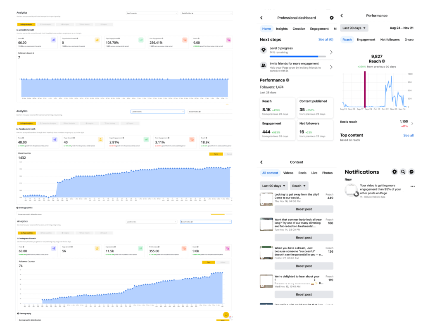Open Facebook Last 3 months date dropdown
Image resolution: width=423 pixels, height=327 pixels.
click(x=157, y=112)
